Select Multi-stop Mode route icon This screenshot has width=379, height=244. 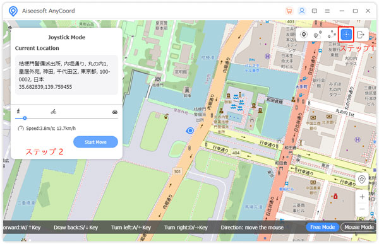tap(332, 35)
